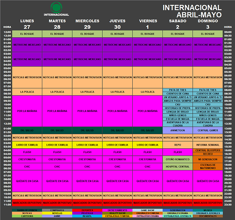Open Central Gamer on Domingo
This screenshot has height=220, width=235.
click(x=208, y=130)
